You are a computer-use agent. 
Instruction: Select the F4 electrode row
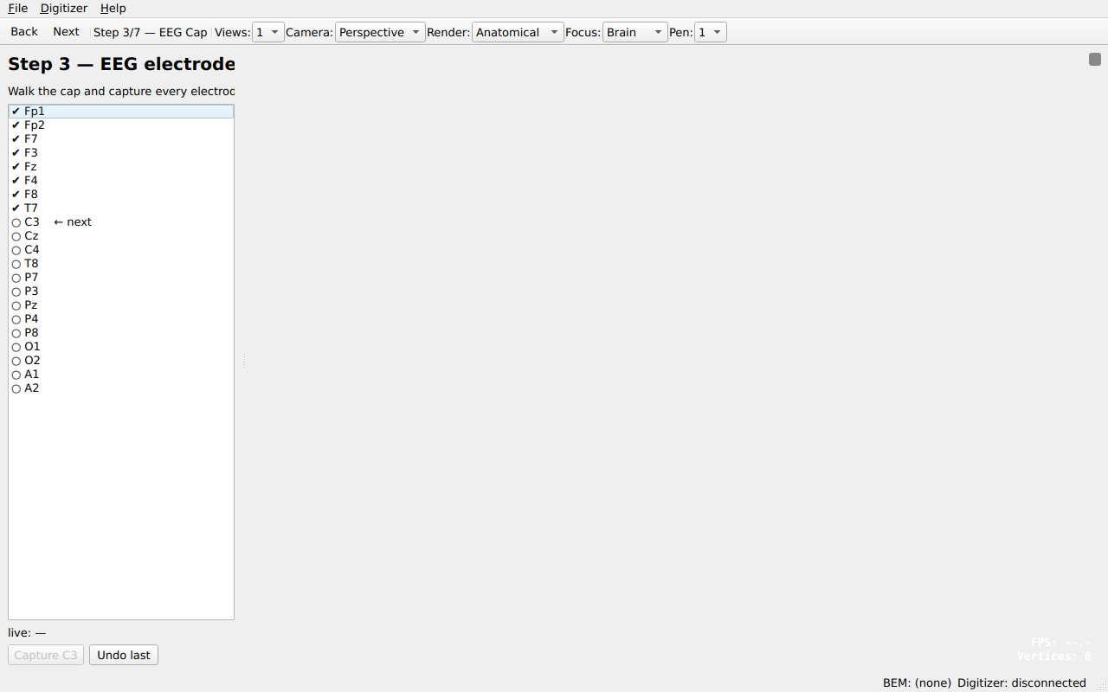[121, 181]
